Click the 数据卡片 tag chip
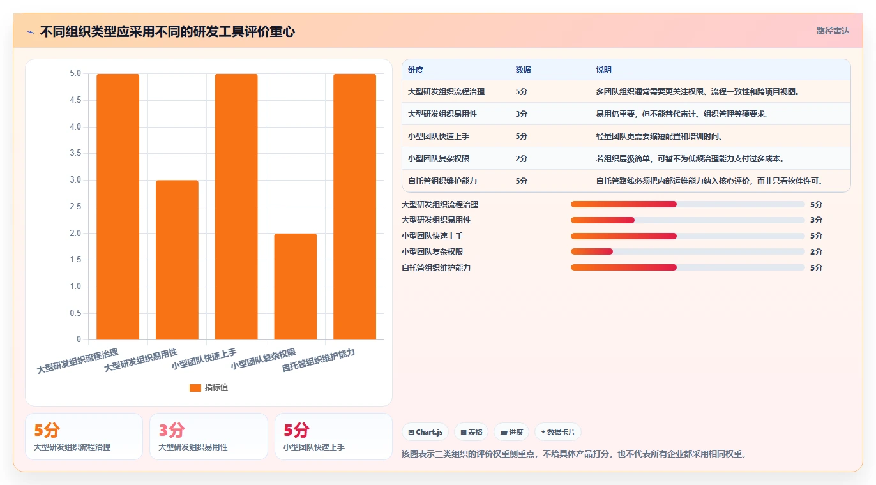The height and width of the screenshot is (485, 876). coord(558,432)
